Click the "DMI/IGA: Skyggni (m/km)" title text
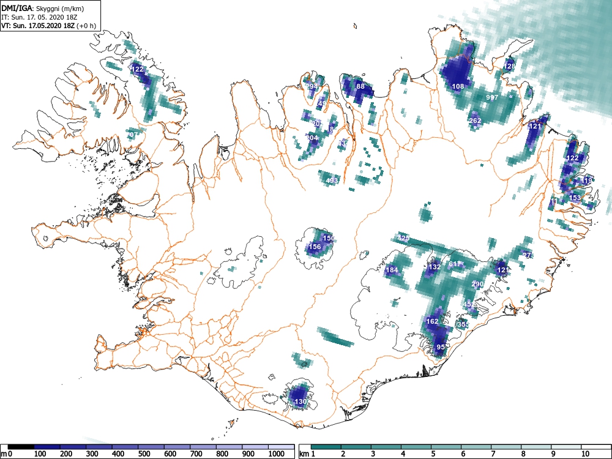 (x=43, y=9)
